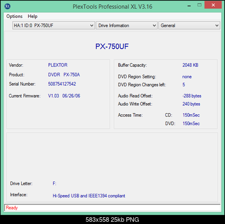Click the PX-750UF drive heading
This screenshot has width=225, height=224.
(112, 46)
